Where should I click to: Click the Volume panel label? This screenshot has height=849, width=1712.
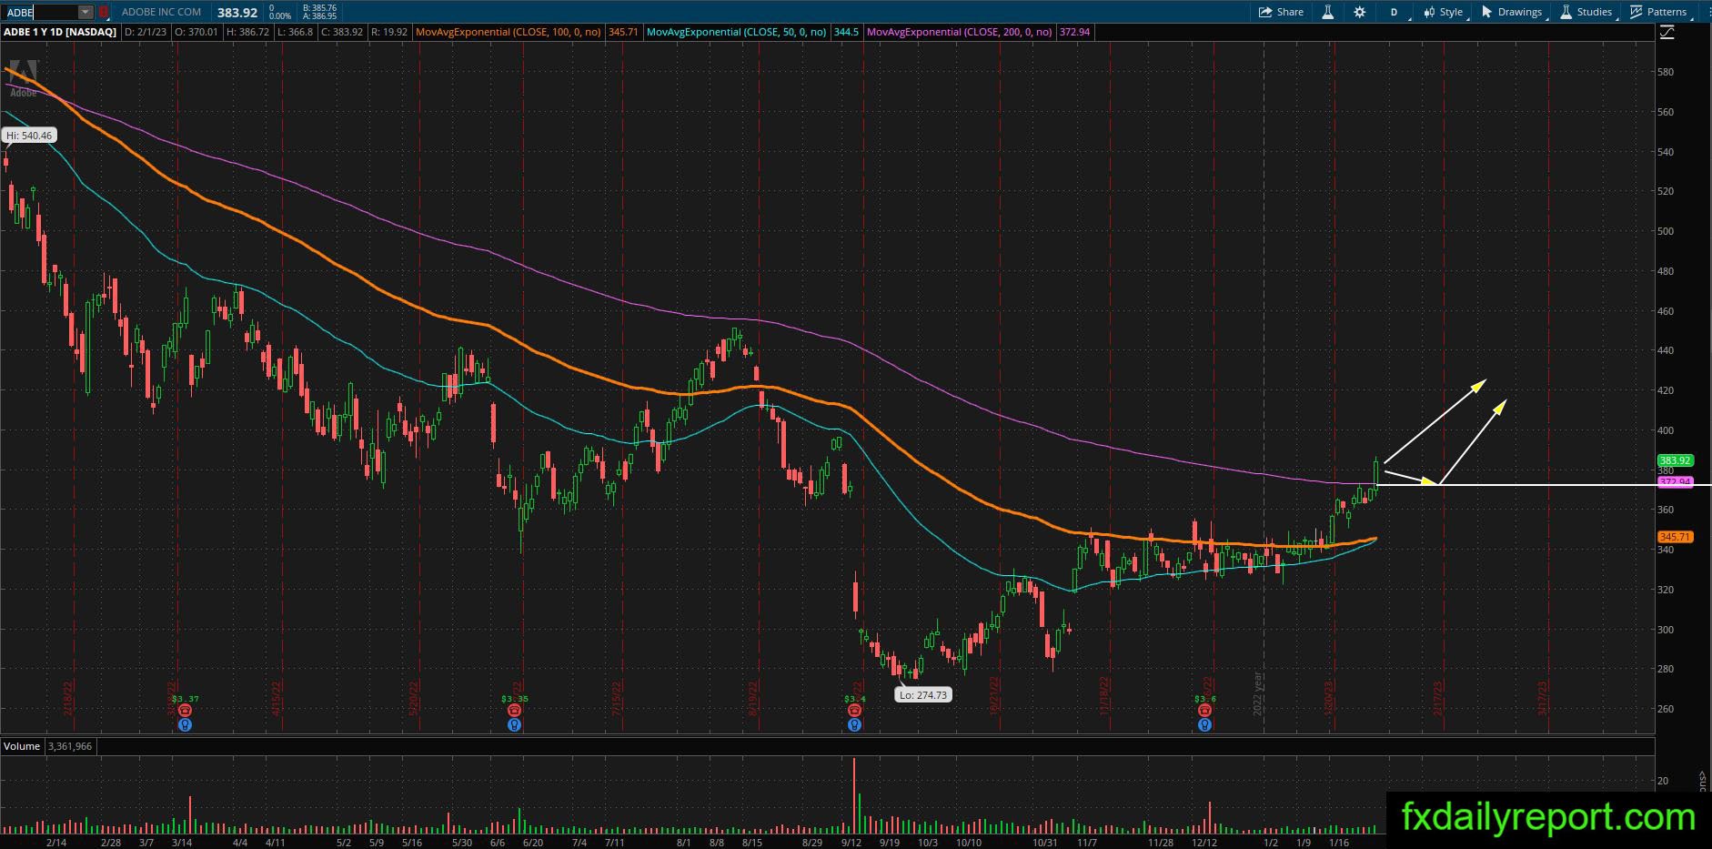coord(22,746)
